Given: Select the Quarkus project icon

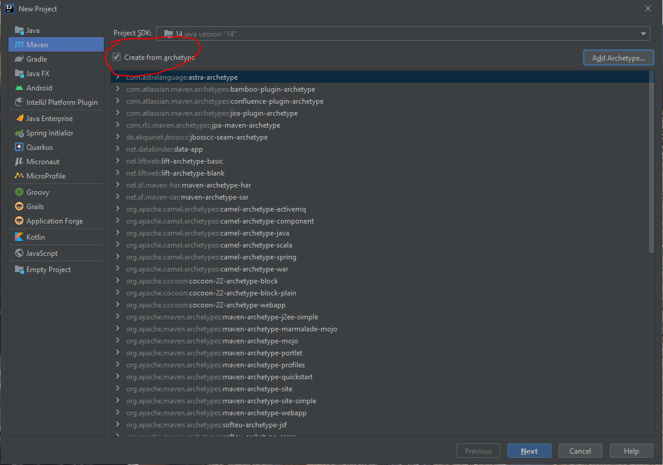Looking at the screenshot, I should (x=19, y=147).
